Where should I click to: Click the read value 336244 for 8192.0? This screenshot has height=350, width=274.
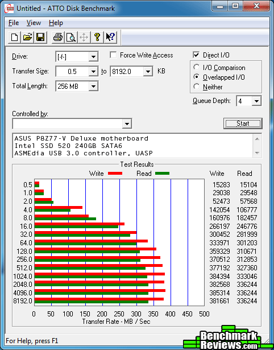(x=247, y=301)
